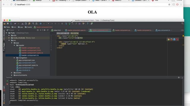Image resolution: width=190 pixels, height=106 pixels.
Task: Select header.component.ts in project tree
Action: click(29, 55)
